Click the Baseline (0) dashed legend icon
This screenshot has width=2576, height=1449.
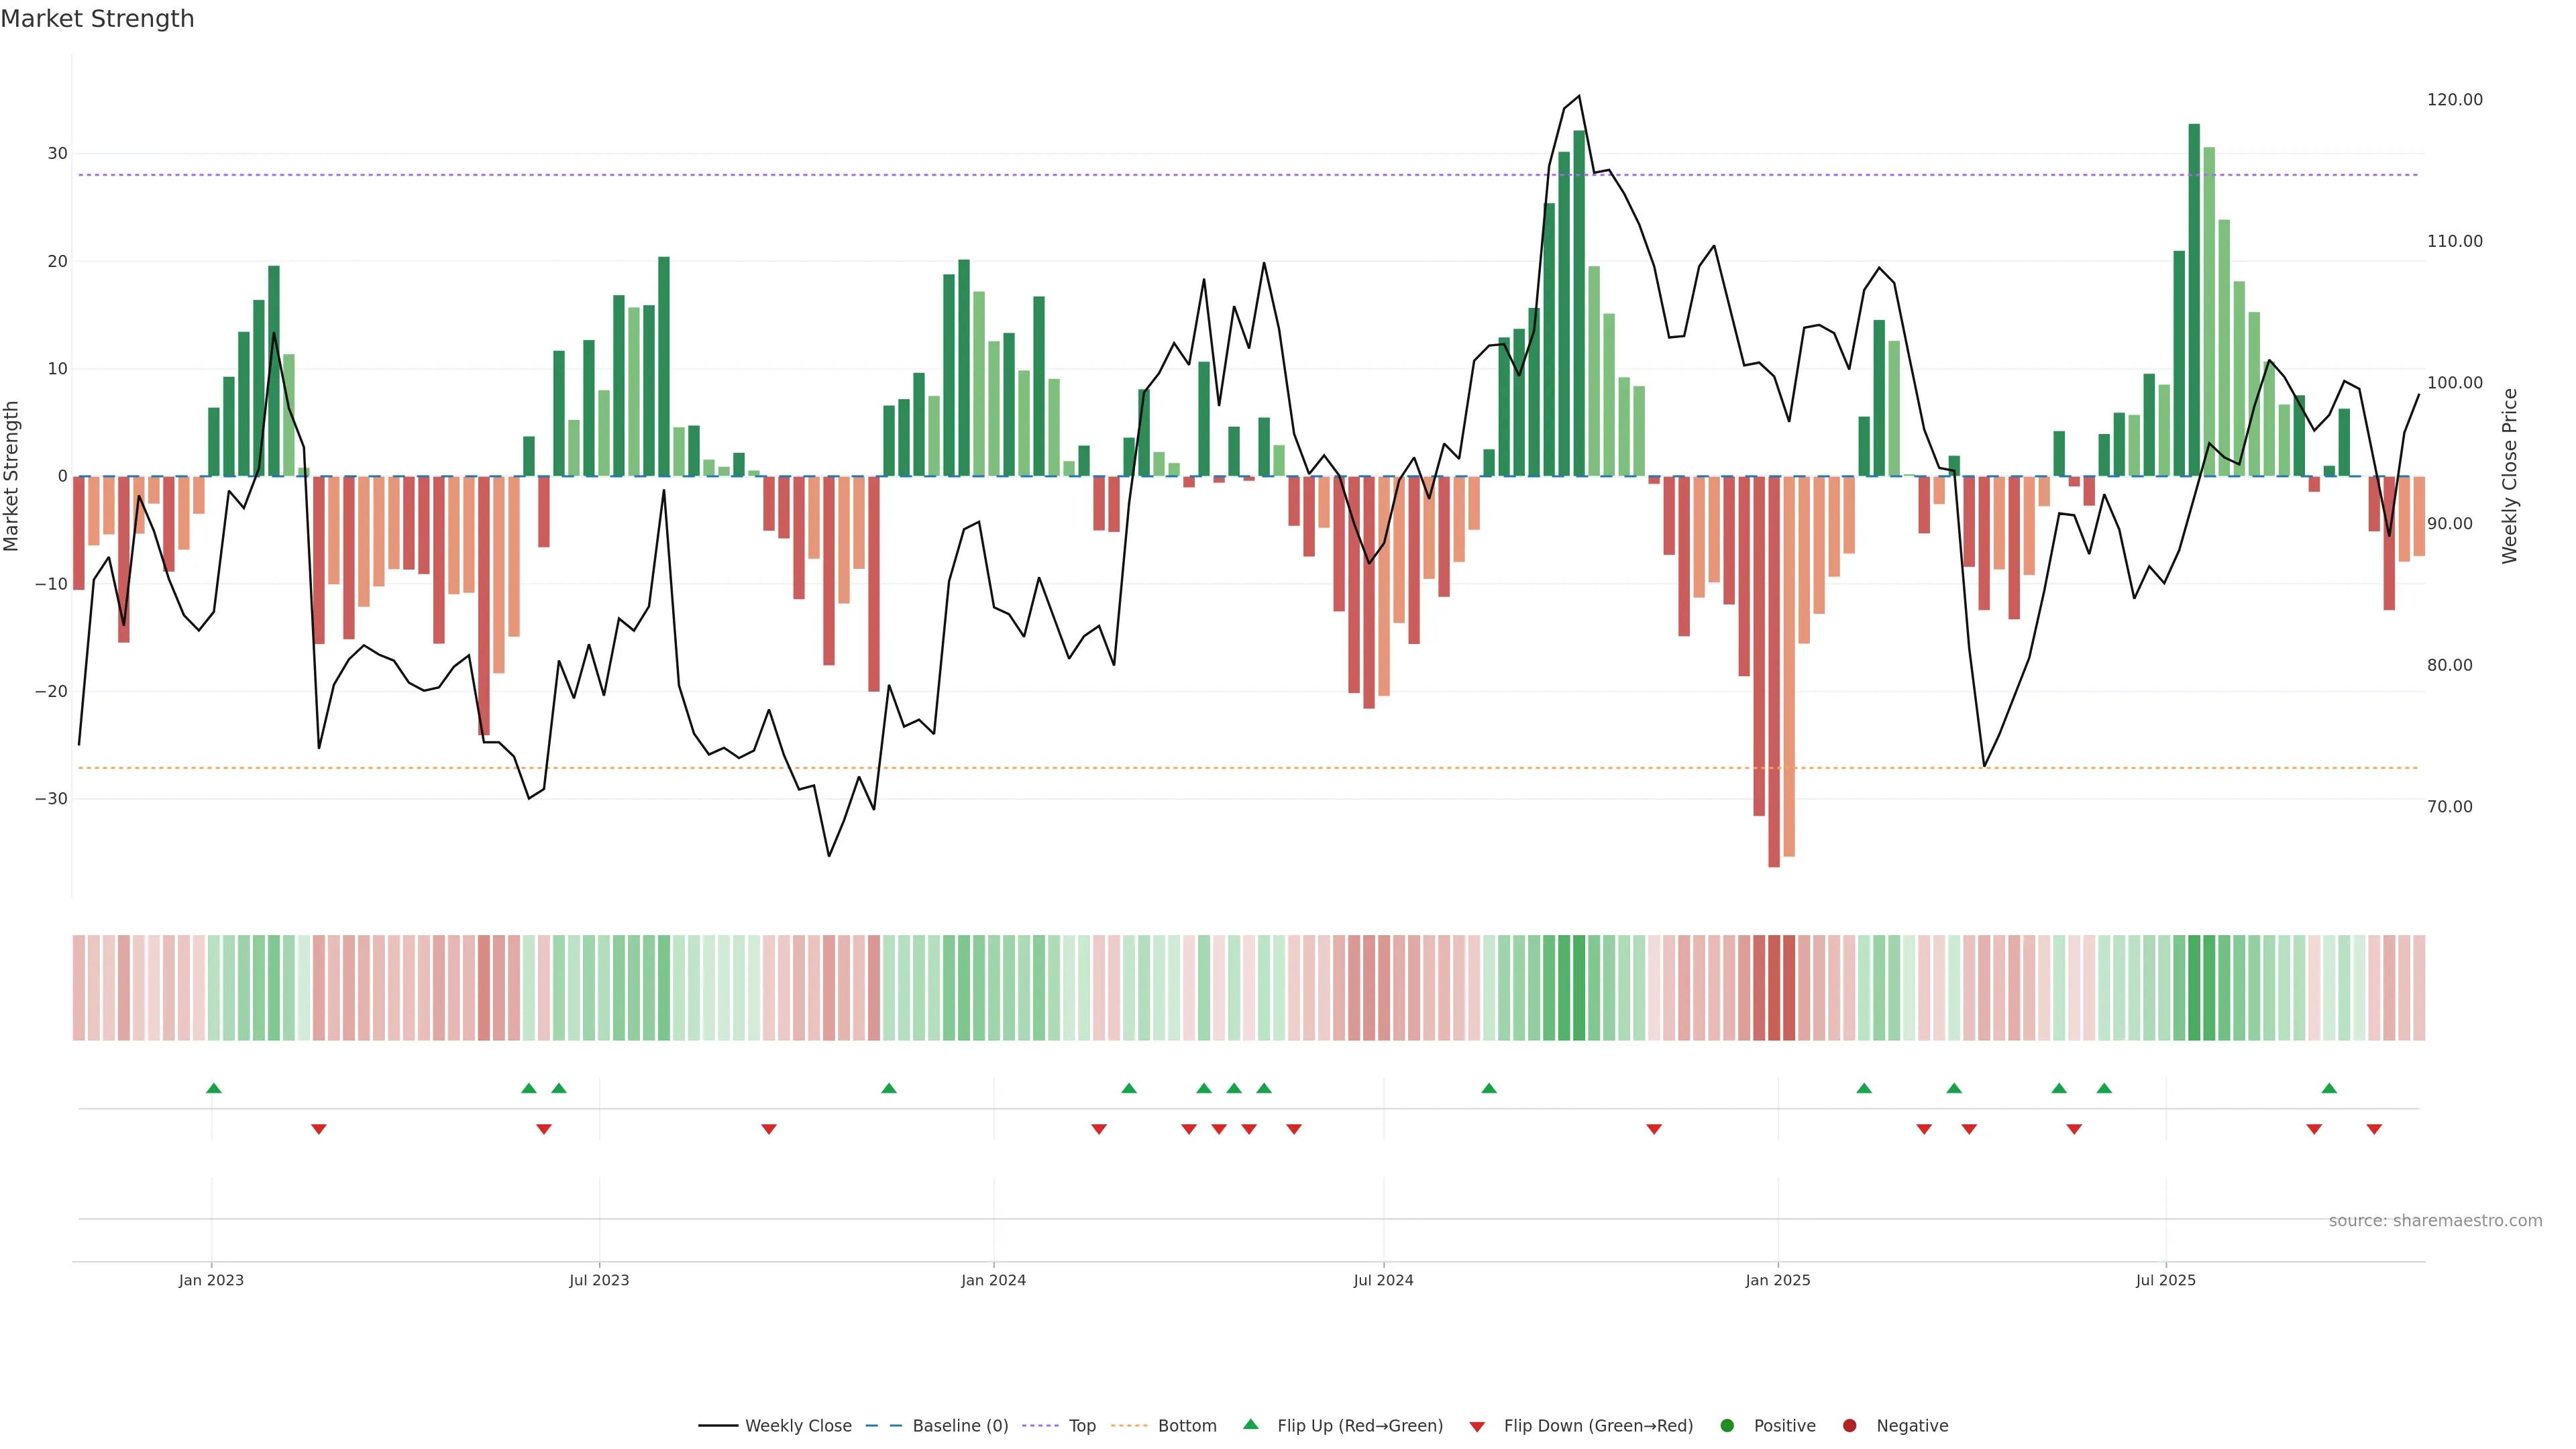[883, 1426]
